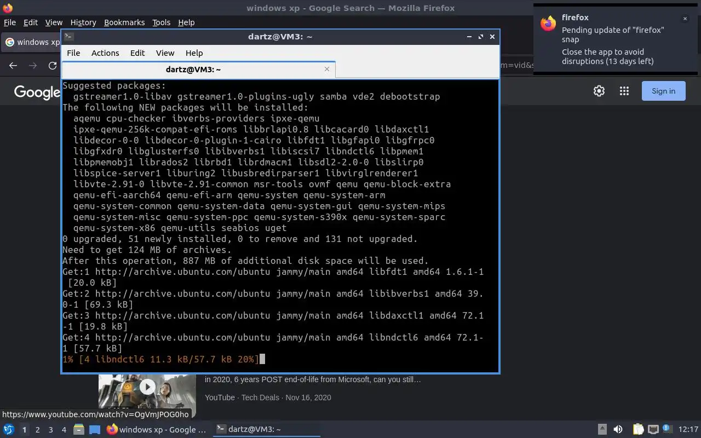Open the update notifier tray icon
Image resolution: width=701 pixels, height=438 pixels.
666,429
